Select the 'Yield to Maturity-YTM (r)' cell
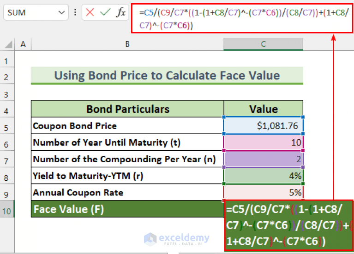 (127, 176)
